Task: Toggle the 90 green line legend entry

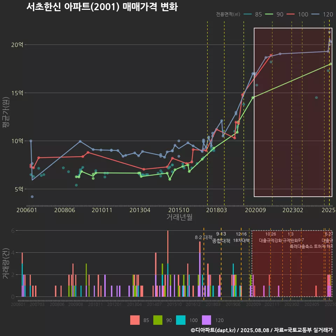Action: click(274, 14)
